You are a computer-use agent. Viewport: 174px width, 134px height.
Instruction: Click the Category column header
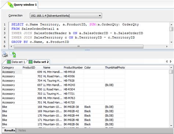click(12, 68)
